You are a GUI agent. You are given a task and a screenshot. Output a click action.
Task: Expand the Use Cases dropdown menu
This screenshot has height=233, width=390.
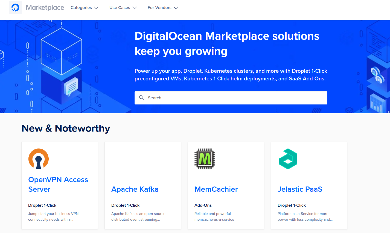(x=123, y=8)
